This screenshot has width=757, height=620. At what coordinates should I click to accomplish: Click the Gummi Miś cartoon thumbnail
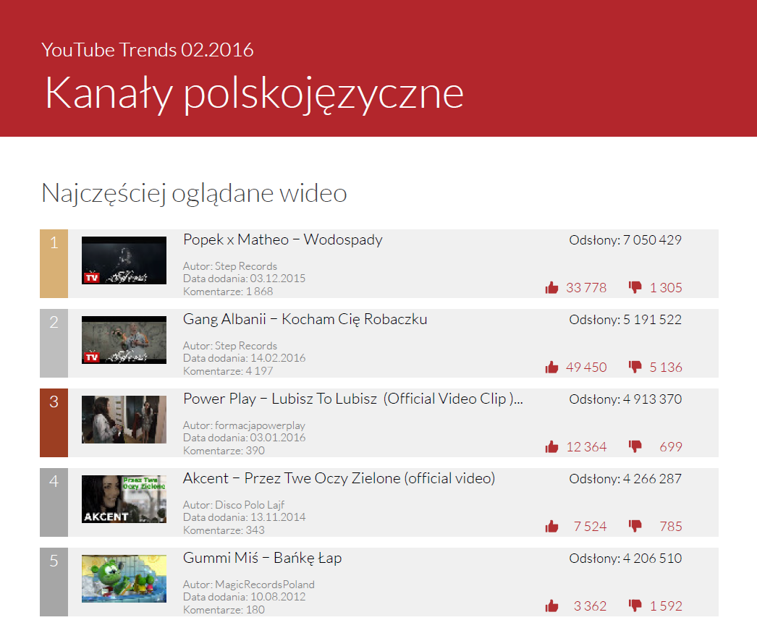click(x=124, y=579)
